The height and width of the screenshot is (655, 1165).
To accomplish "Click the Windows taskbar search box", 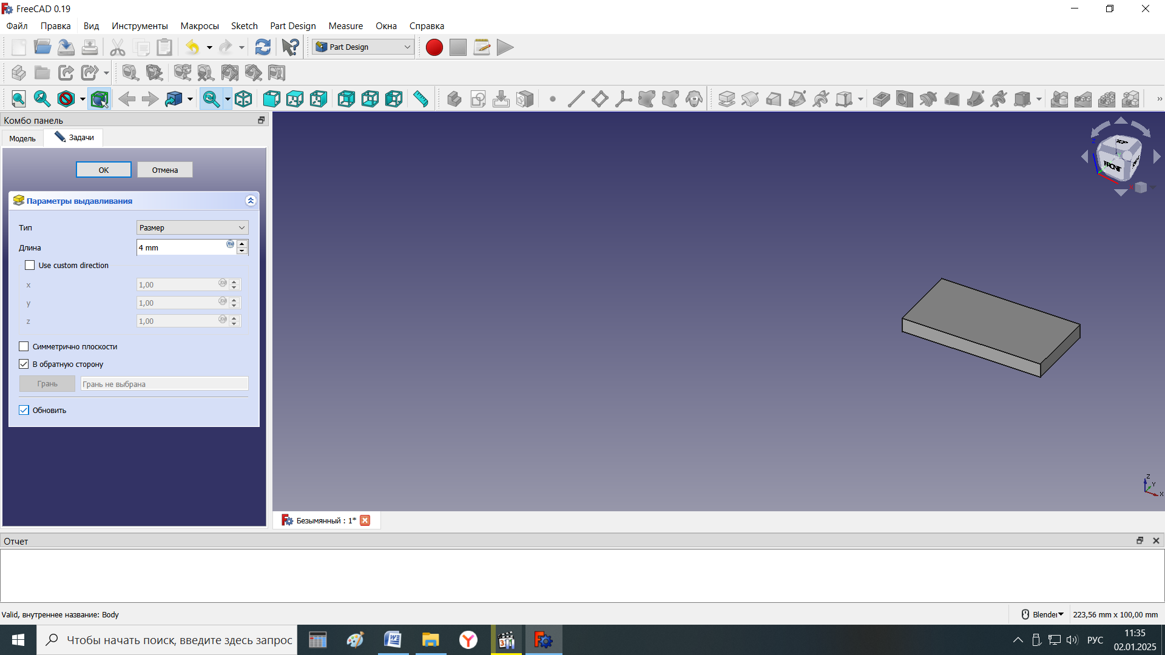I will coord(167,640).
